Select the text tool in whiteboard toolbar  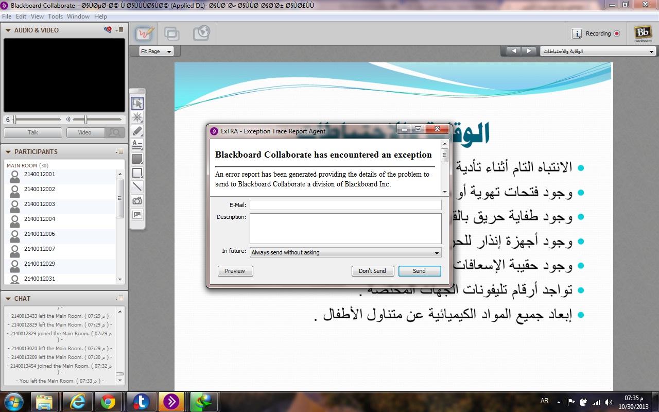click(137, 145)
